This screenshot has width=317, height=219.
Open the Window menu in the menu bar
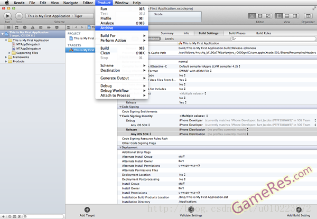point(122,3)
